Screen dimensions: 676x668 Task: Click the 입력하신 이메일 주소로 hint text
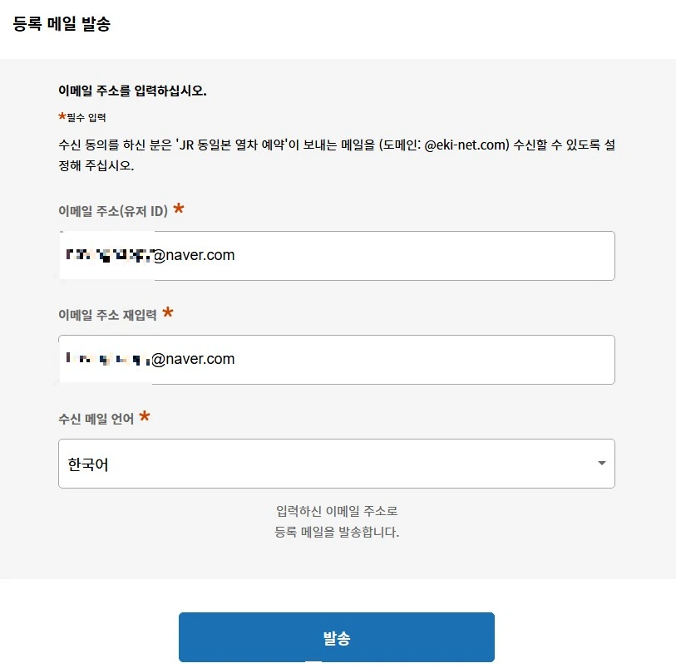[x=336, y=513]
